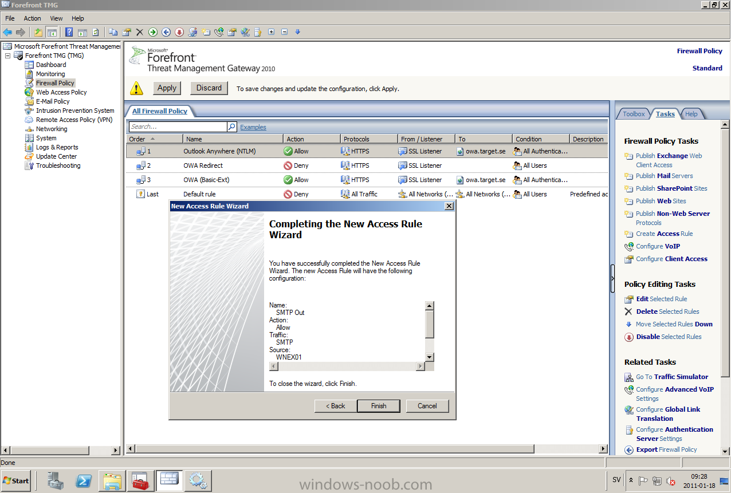This screenshot has width=731, height=493.
Task: Click the Delete X toolbar icon
Action: tap(139, 32)
